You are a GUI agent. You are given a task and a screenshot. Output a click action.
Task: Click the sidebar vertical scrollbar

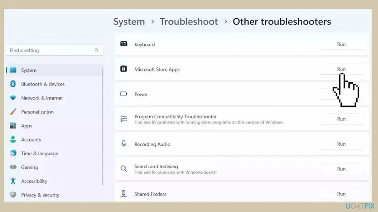point(103,127)
